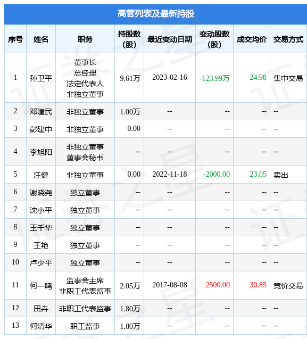This screenshot has width=307, height=339.
Task: Click 彭建中's shareholding 0.00
Action: click(x=134, y=128)
